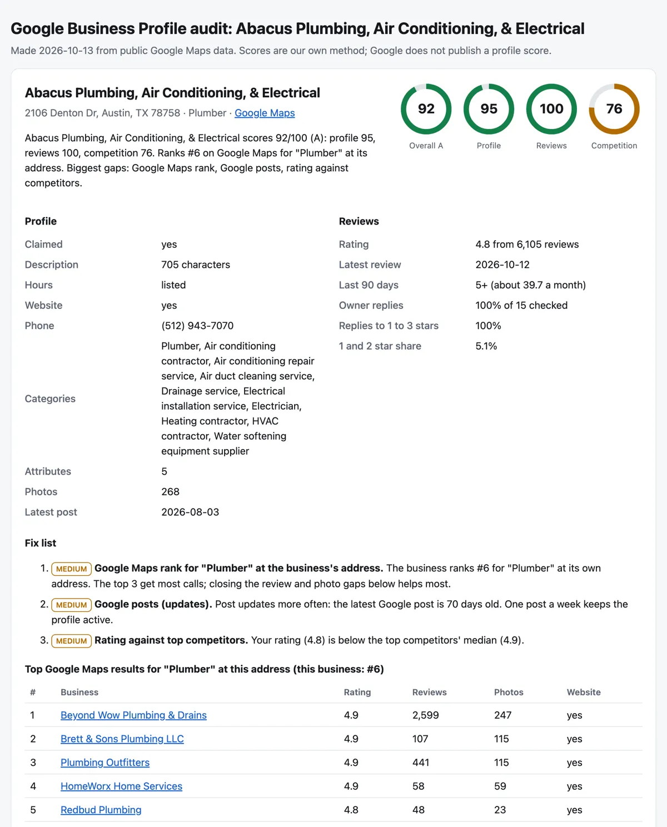Click the Profile score gauge showing 95

[489, 109]
